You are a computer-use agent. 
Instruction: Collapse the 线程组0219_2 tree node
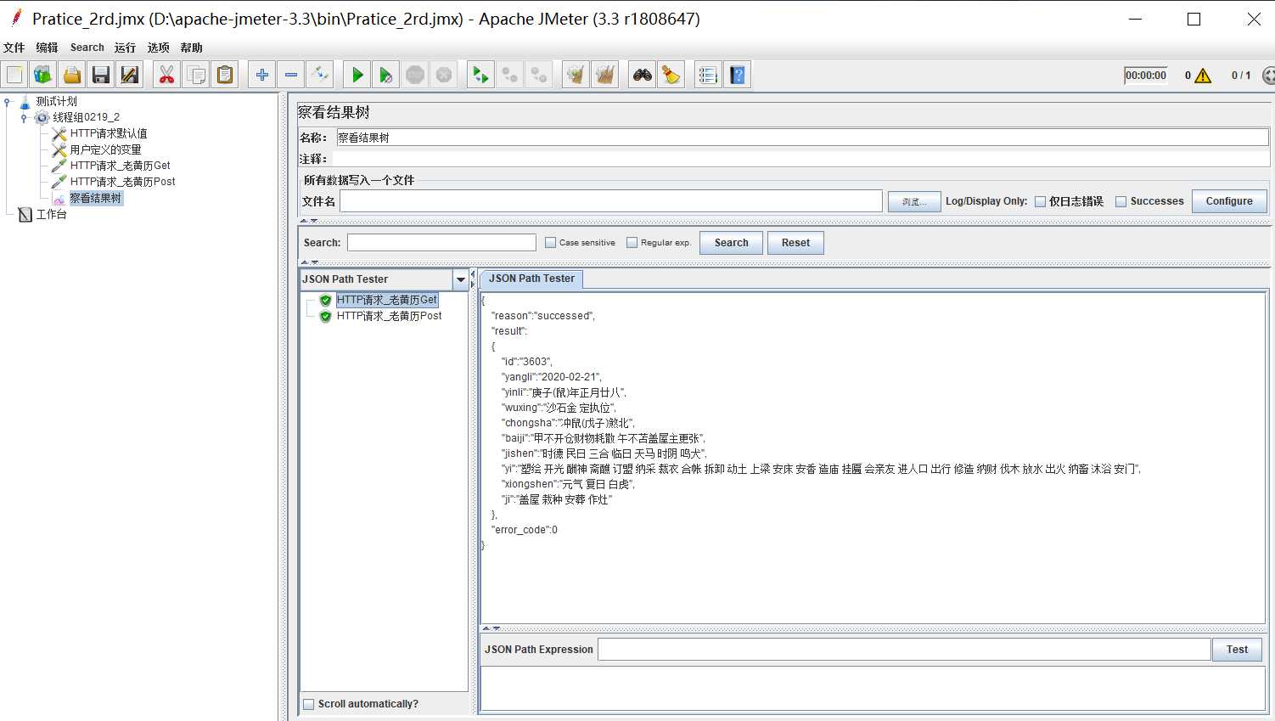[x=24, y=118]
